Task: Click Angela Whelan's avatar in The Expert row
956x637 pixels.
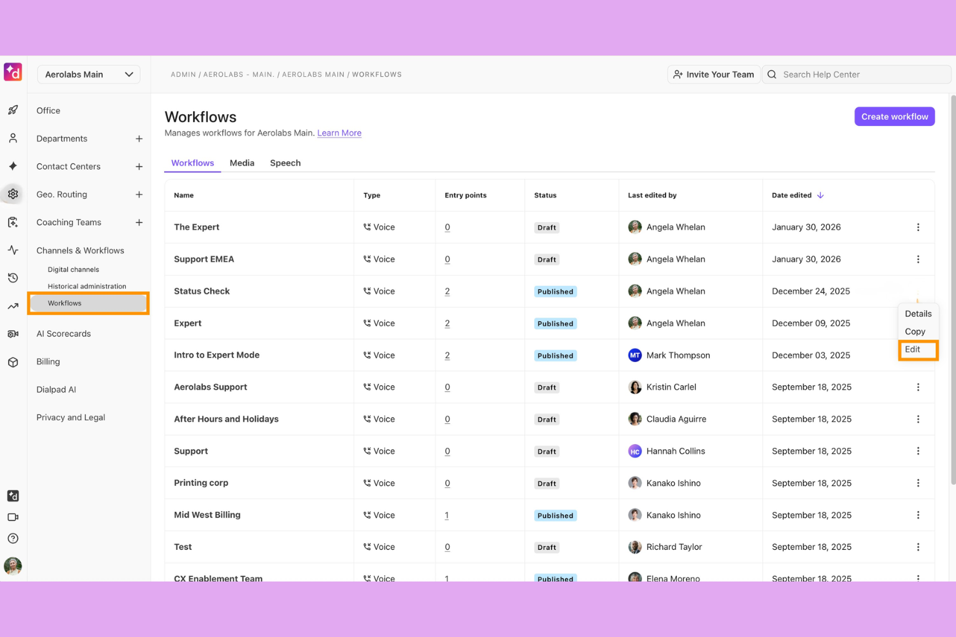Action: [635, 227]
